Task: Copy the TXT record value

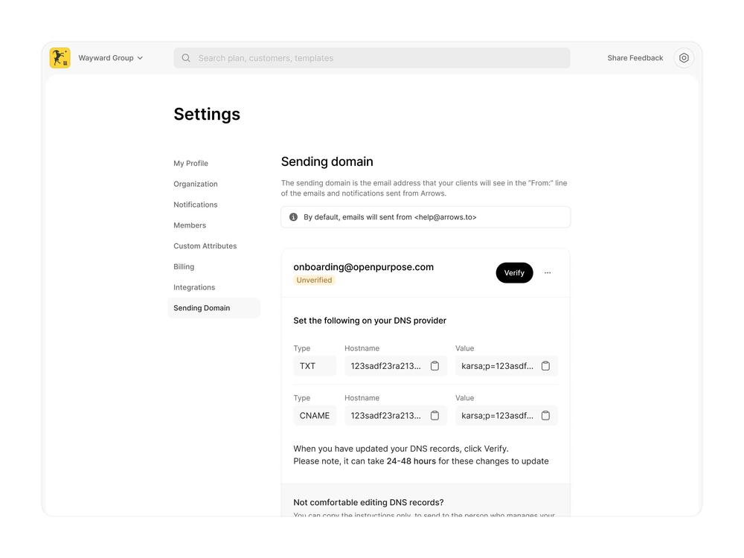Action: pos(545,366)
